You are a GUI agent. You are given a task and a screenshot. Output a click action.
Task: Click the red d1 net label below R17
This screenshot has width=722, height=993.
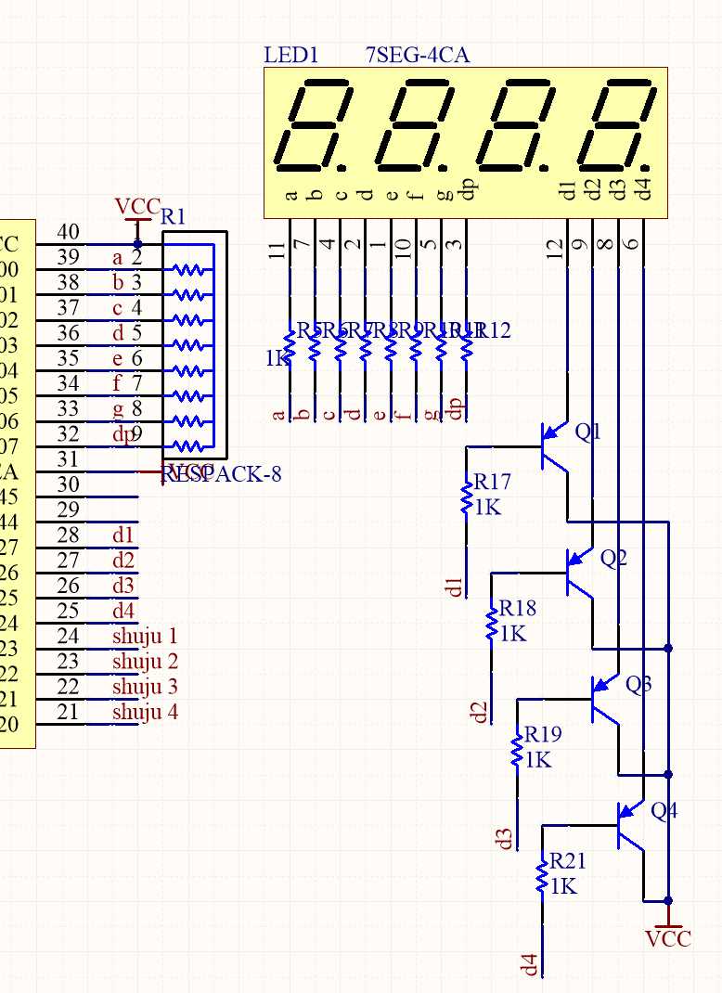pos(455,587)
